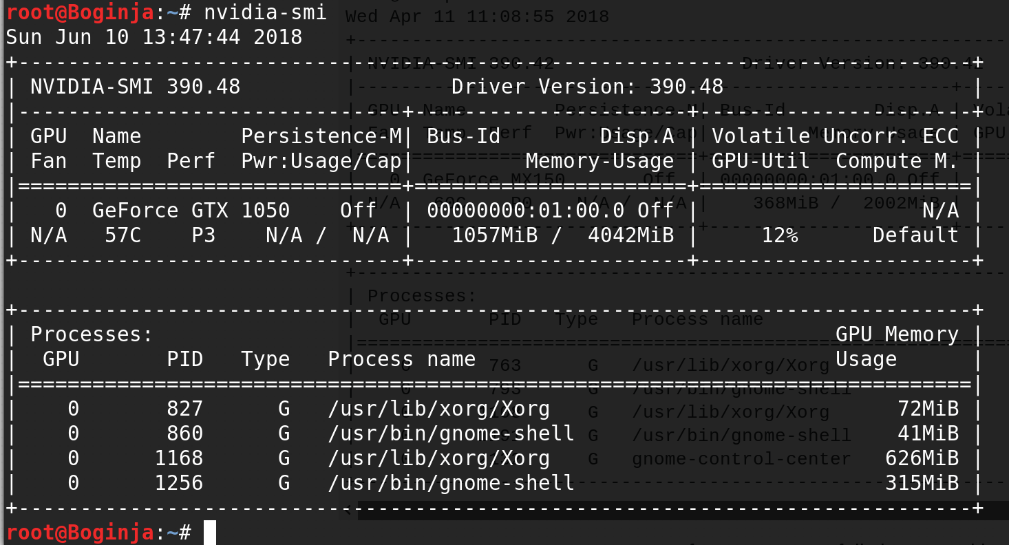Image resolution: width=1009 pixels, height=545 pixels.
Task: Click PID 1168 in the process list
Action: (179, 458)
